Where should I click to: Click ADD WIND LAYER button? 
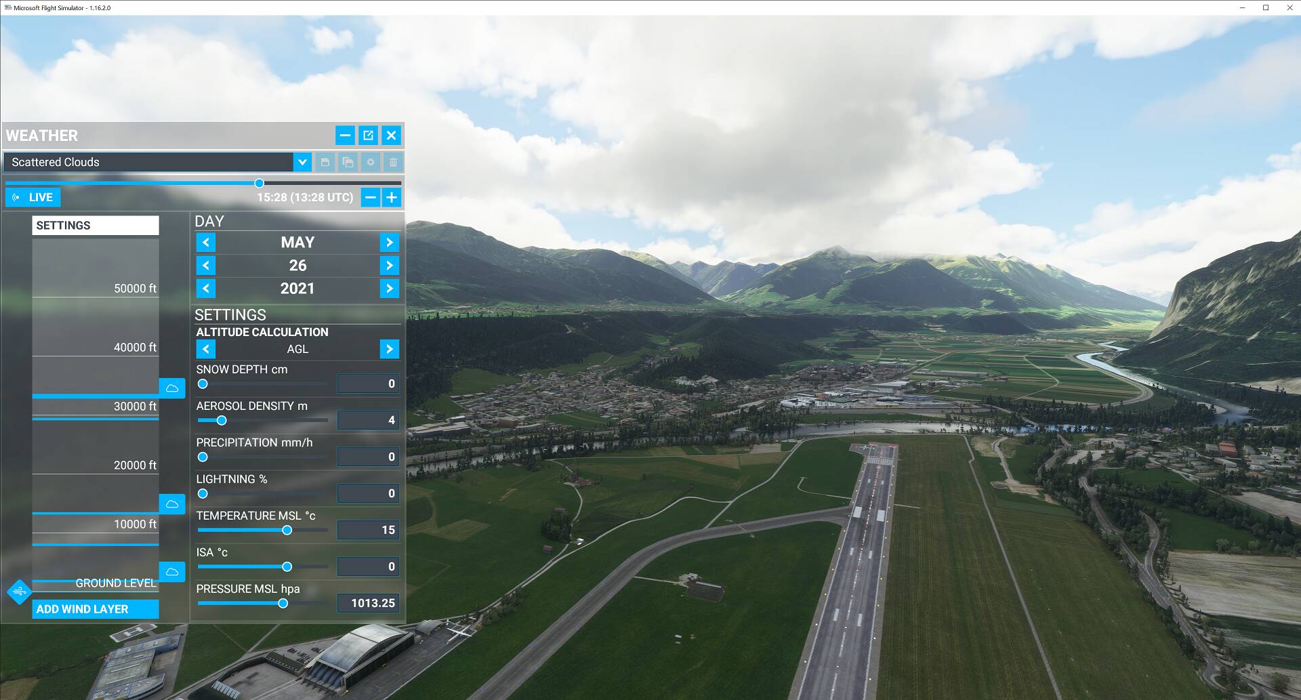tap(96, 609)
